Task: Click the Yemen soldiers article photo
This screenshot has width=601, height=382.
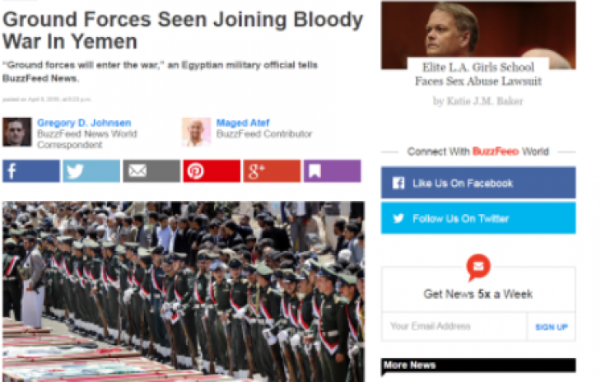Action: click(x=184, y=291)
